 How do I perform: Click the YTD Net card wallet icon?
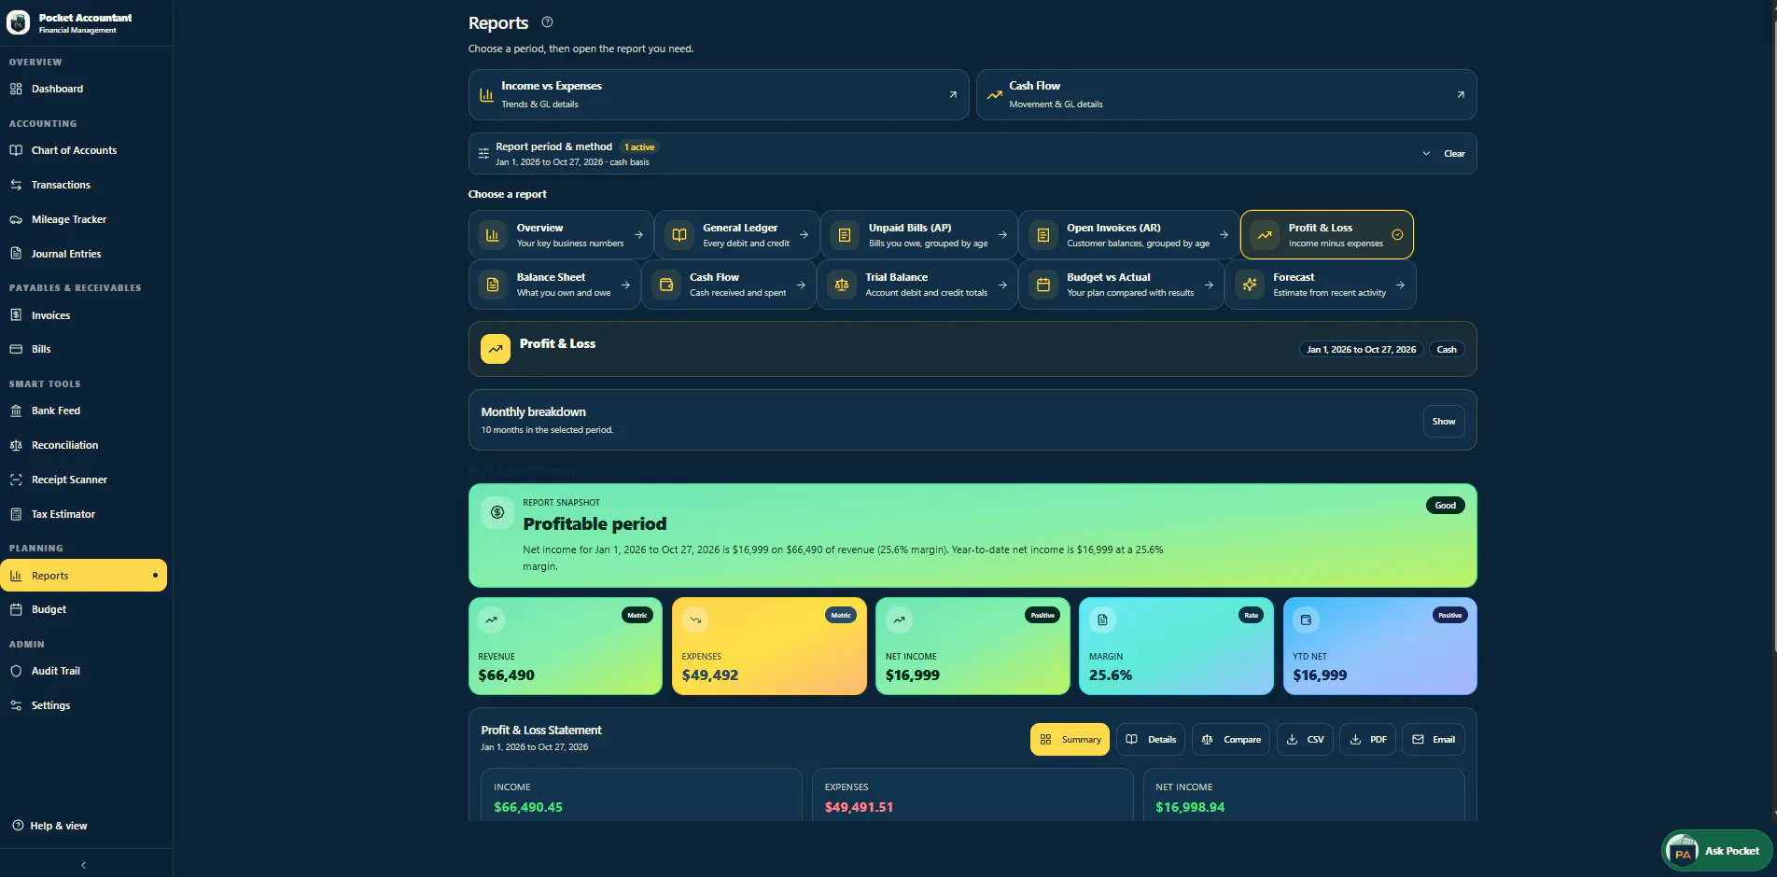point(1306,619)
